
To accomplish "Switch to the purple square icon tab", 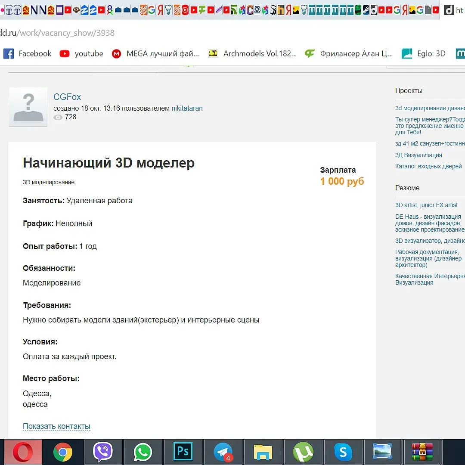I will pos(59,10).
